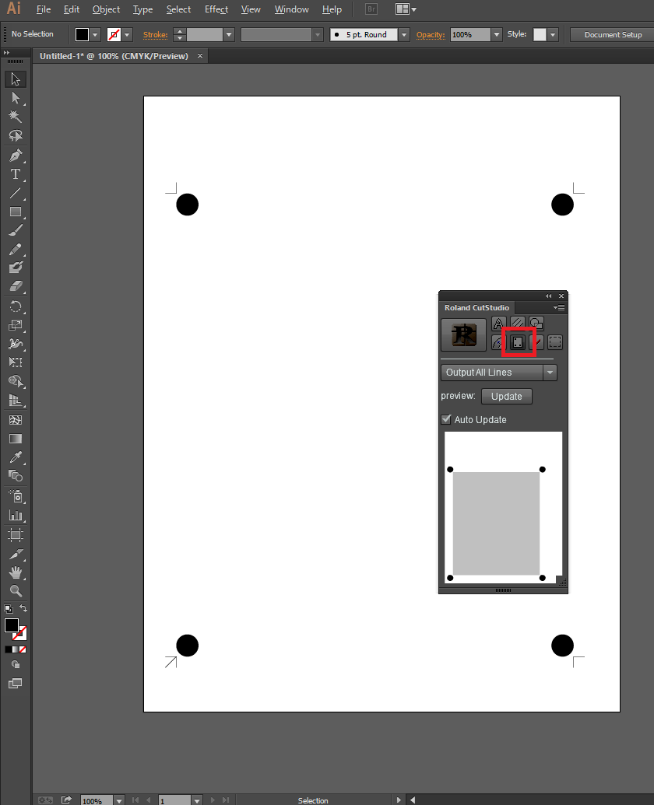Image resolution: width=654 pixels, height=805 pixels.
Task: Reset to default fill and stroke
Action: tap(8, 608)
